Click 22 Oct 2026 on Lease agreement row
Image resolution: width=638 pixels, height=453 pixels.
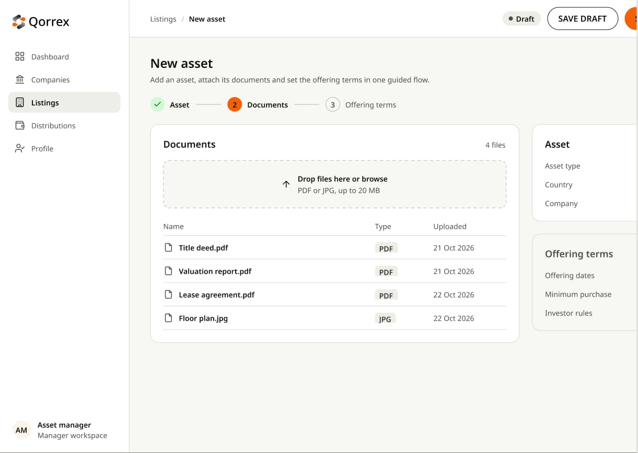coord(454,295)
